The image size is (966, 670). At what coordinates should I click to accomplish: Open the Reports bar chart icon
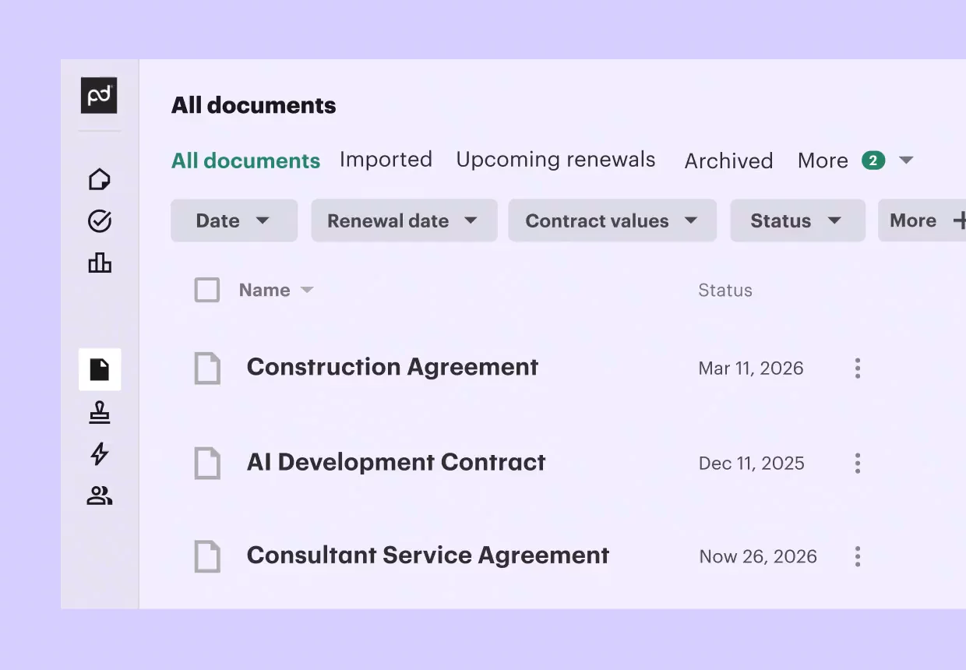click(100, 263)
